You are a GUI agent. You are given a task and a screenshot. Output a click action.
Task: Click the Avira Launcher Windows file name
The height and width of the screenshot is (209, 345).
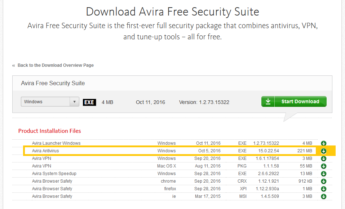point(56,143)
